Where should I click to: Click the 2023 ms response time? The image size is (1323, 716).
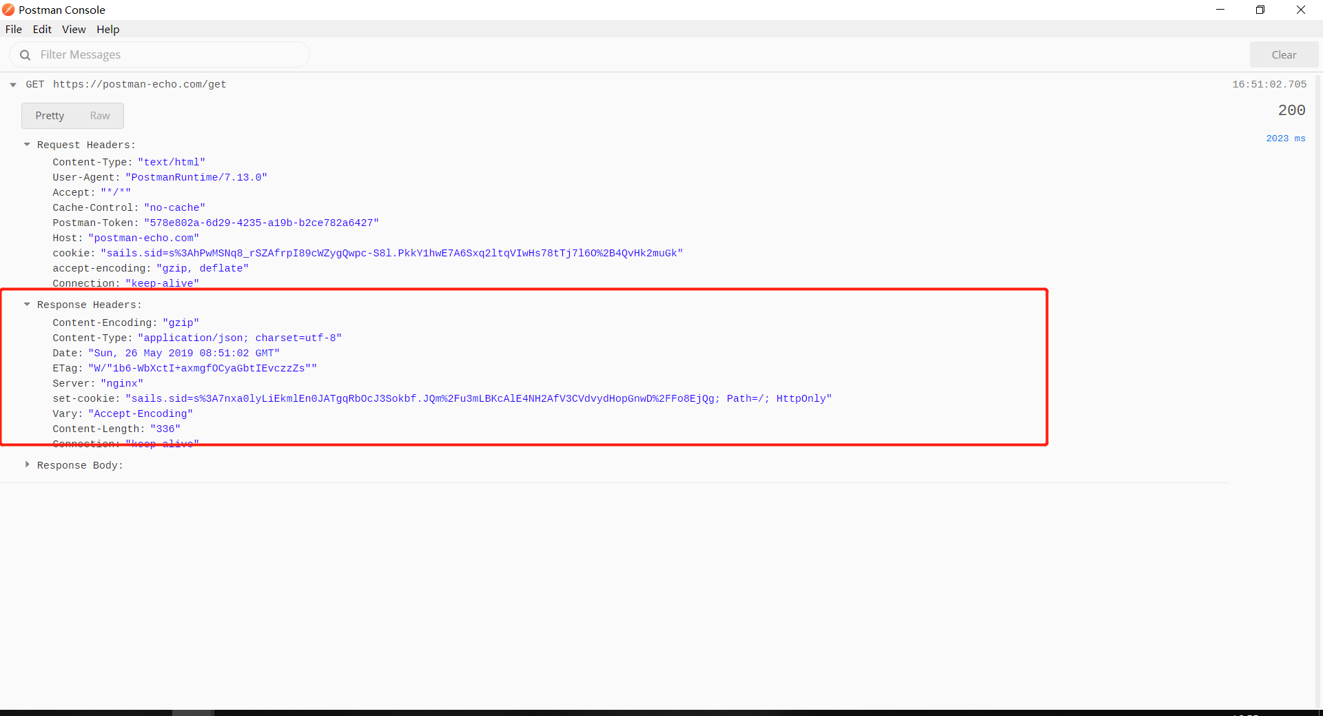1286,139
